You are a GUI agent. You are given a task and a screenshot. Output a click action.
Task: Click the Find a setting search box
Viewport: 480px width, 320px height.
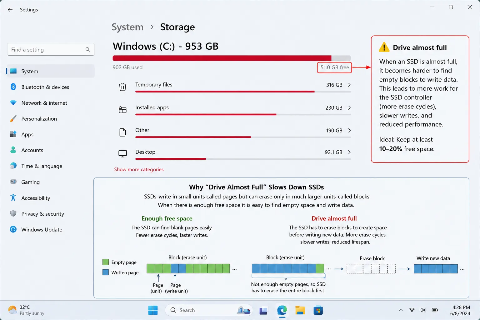pos(51,49)
